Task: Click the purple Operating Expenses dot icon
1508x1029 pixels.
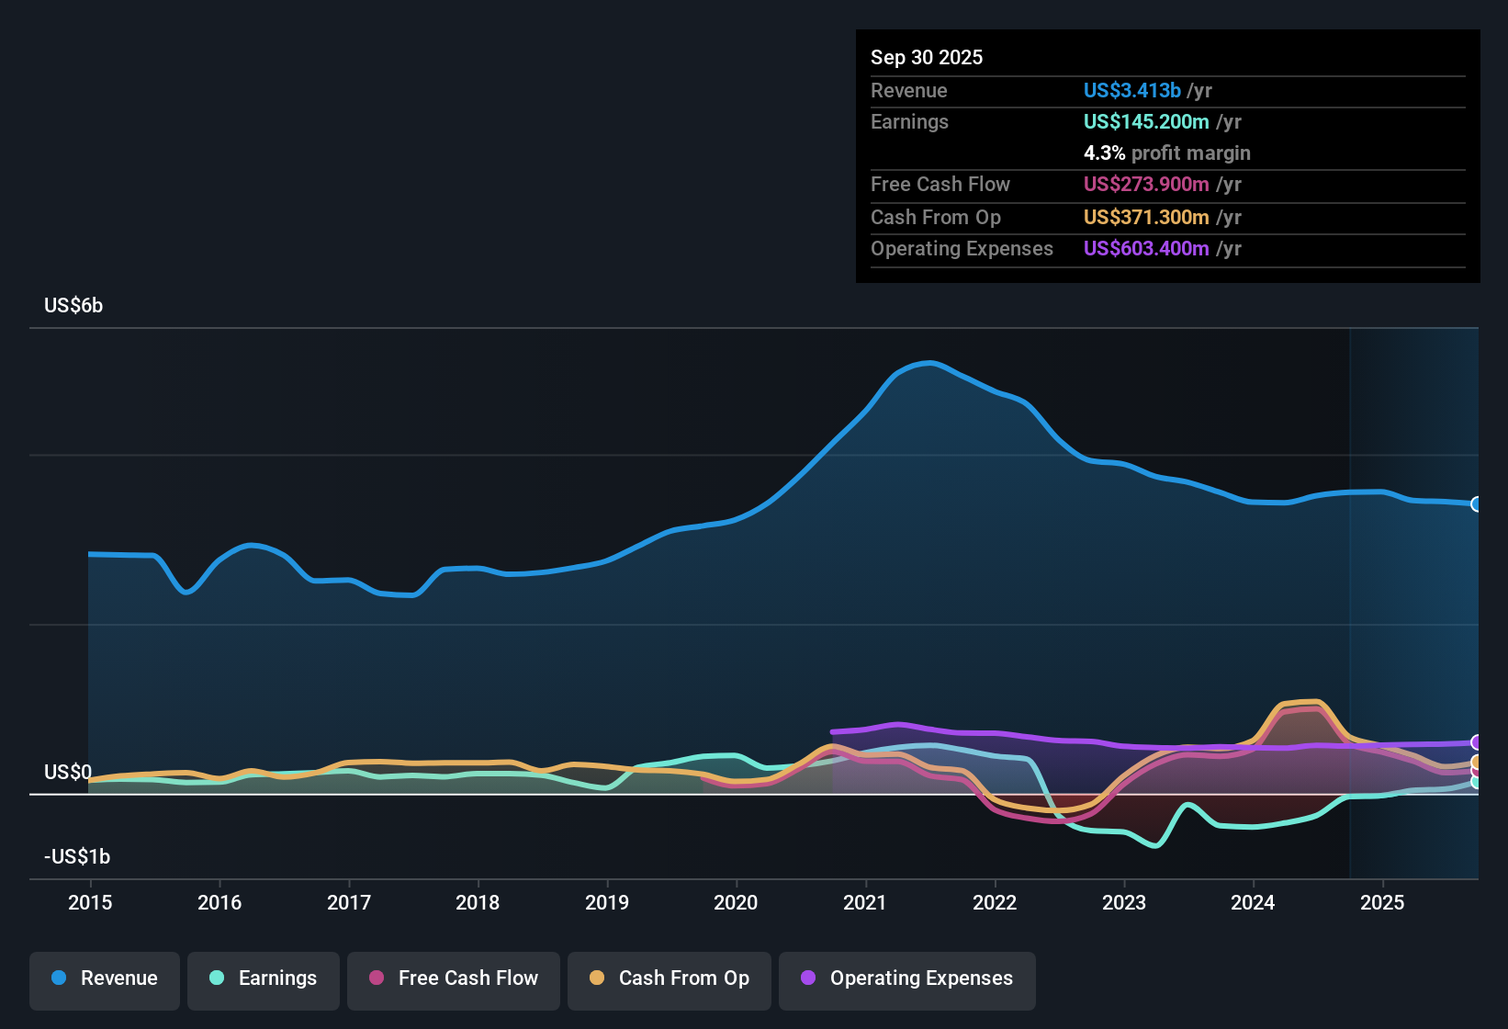Action: coord(805,978)
